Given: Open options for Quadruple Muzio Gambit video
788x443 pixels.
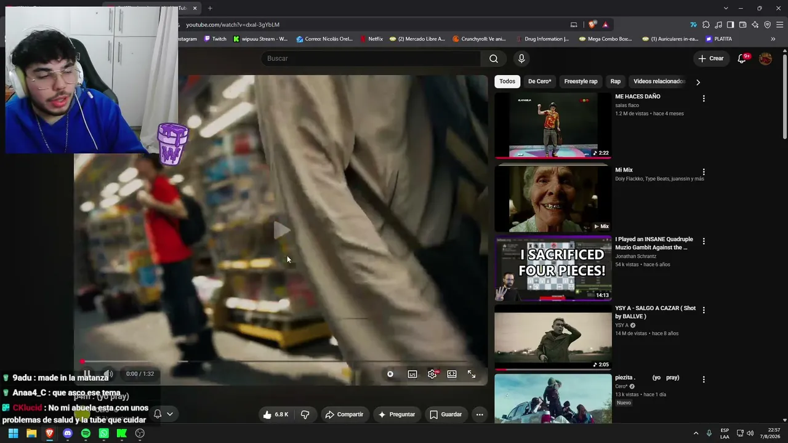Looking at the screenshot, I should point(704,241).
